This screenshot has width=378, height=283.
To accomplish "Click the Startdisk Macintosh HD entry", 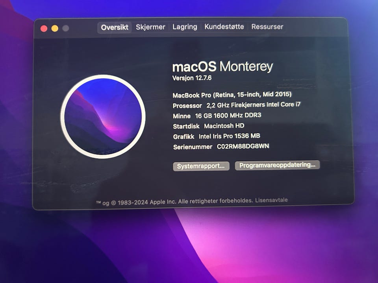I will pyautogui.click(x=209, y=126).
